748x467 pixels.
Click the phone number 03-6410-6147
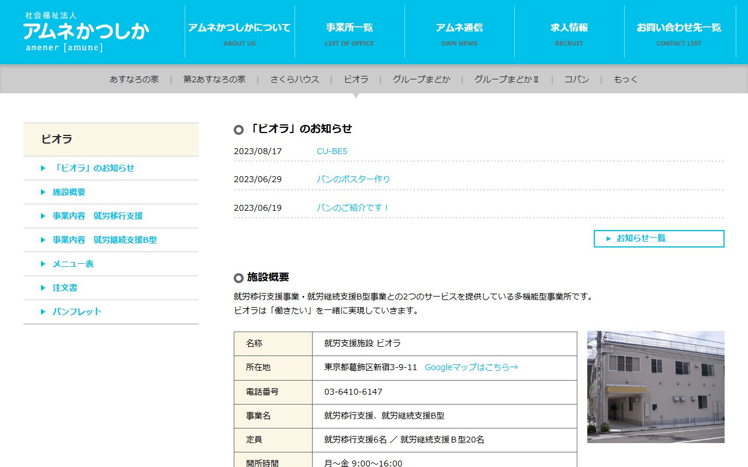tap(354, 392)
